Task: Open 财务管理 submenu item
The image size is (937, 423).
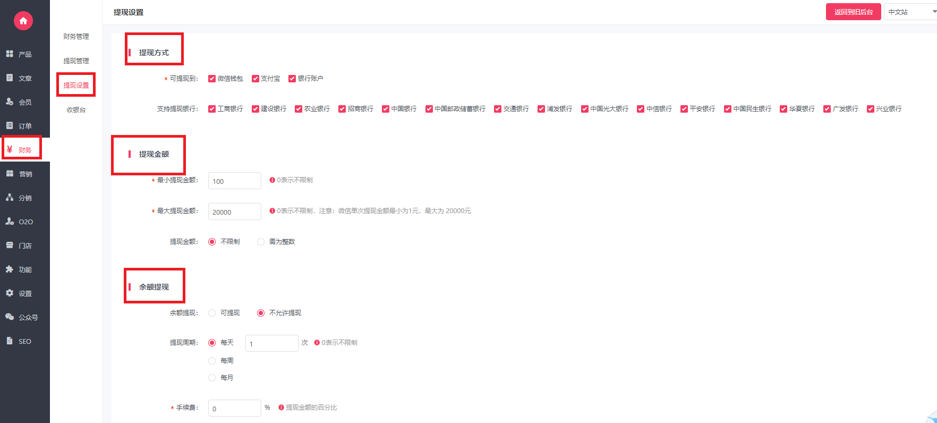Action: click(x=76, y=37)
